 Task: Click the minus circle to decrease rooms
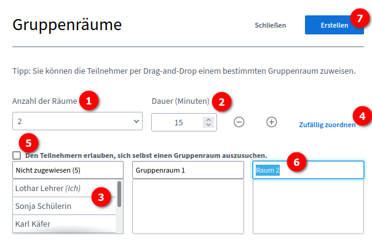(x=239, y=122)
